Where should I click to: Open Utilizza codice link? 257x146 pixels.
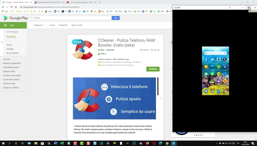(x=9, y=71)
